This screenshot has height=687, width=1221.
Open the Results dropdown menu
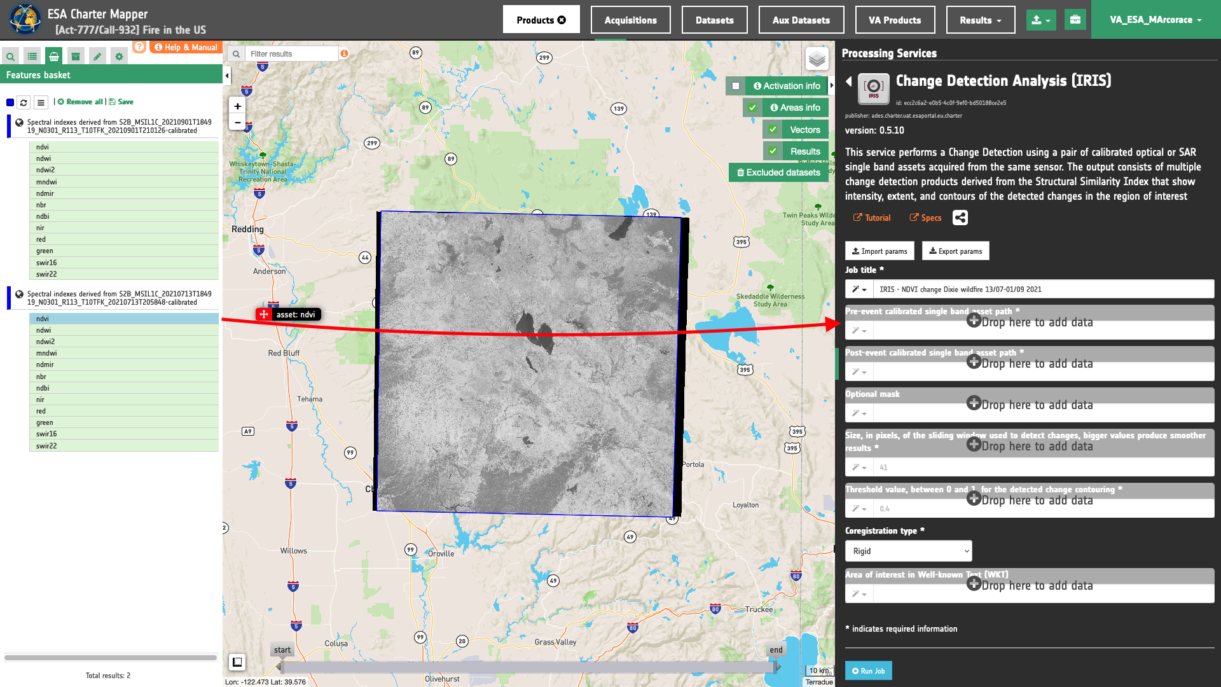click(981, 20)
